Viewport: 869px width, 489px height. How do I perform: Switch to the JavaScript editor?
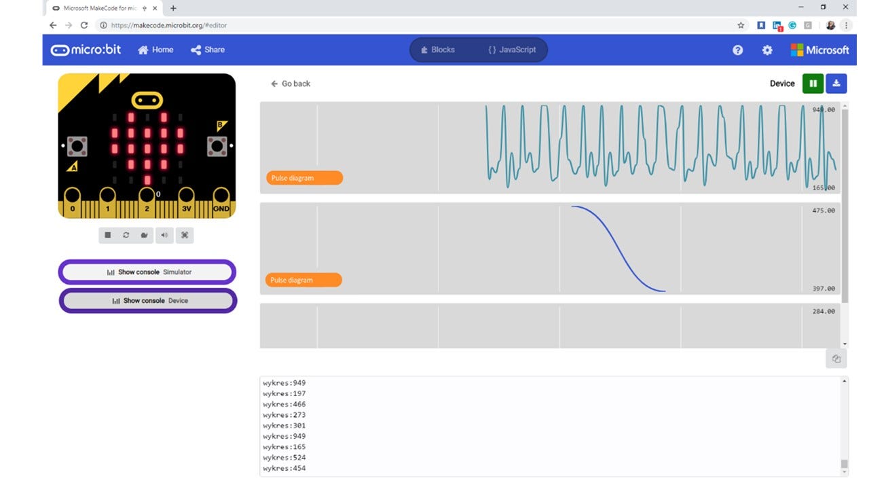512,50
